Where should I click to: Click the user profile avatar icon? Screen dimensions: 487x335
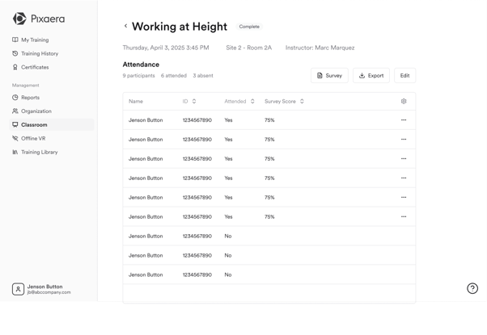(18, 289)
